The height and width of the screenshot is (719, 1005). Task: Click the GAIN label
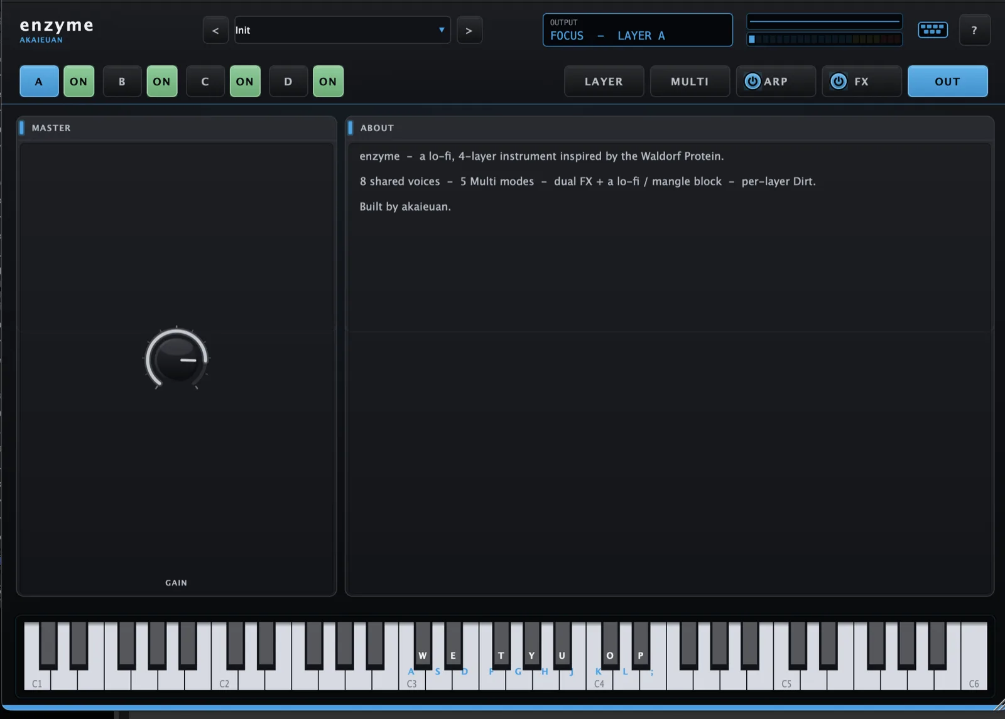176,583
